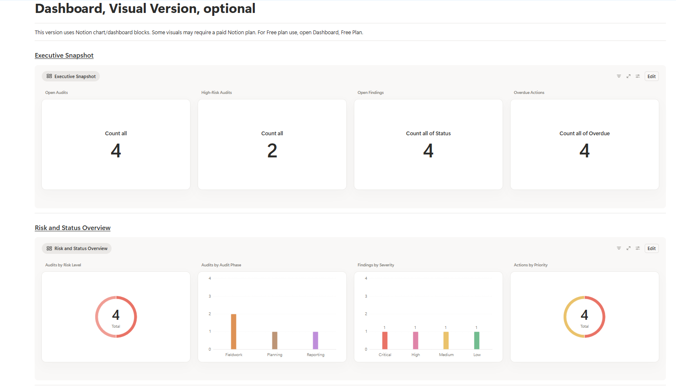Click the Planning bar in Audit Phase chart
Screen dimensions: 676x387
[x=274, y=340]
